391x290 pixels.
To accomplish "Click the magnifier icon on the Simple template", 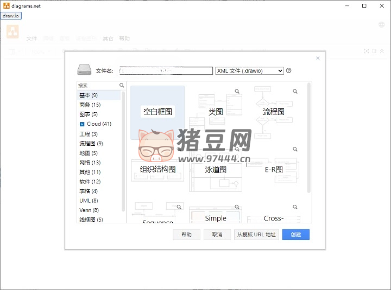I will (x=237, y=207).
